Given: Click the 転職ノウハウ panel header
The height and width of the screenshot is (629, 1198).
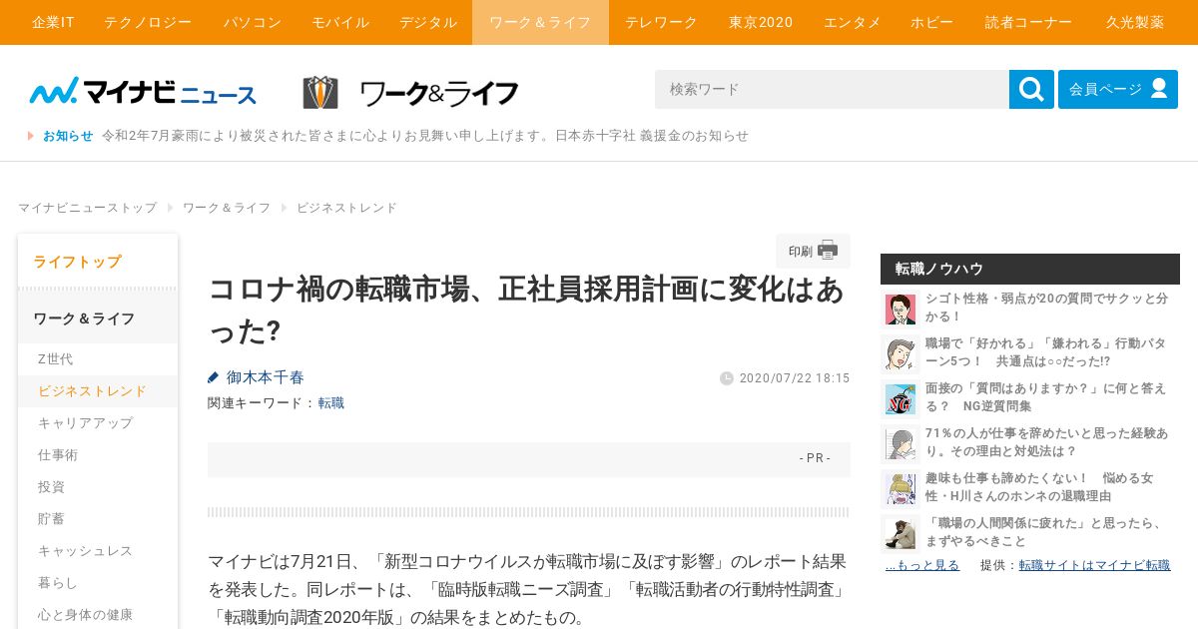Looking at the screenshot, I should point(1030,269).
